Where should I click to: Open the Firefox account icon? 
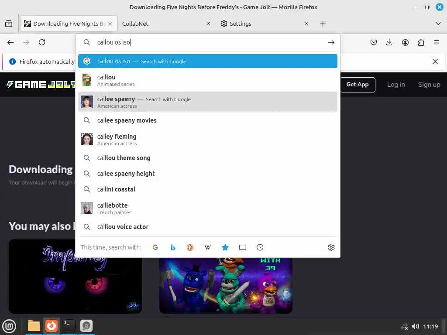(405, 42)
